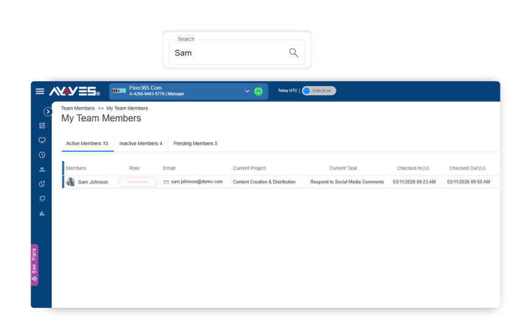
Task: Open the team members people icon
Action: tap(42, 169)
